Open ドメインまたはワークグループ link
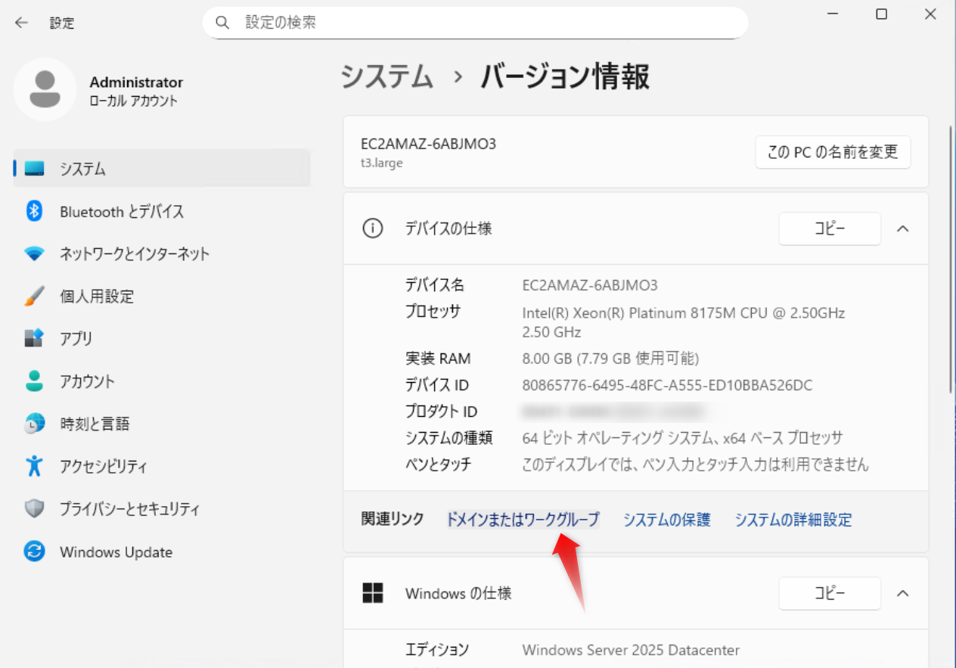 coord(523,520)
